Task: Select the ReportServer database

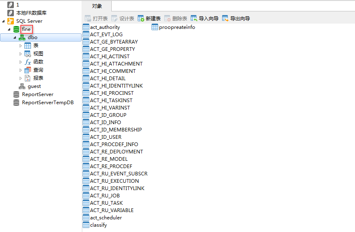Action: [37, 94]
